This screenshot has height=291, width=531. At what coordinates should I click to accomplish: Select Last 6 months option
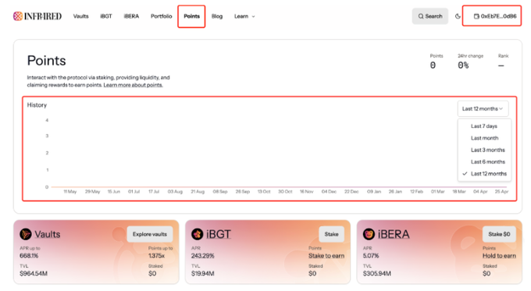487,161
